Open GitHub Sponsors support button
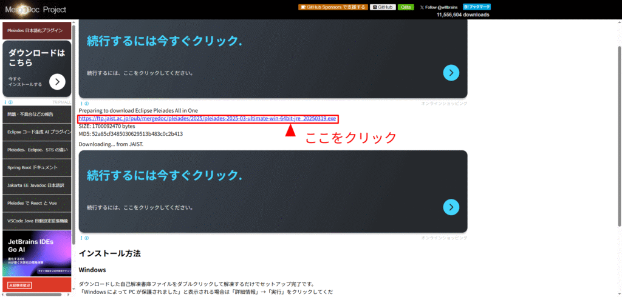 pyautogui.click(x=333, y=7)
